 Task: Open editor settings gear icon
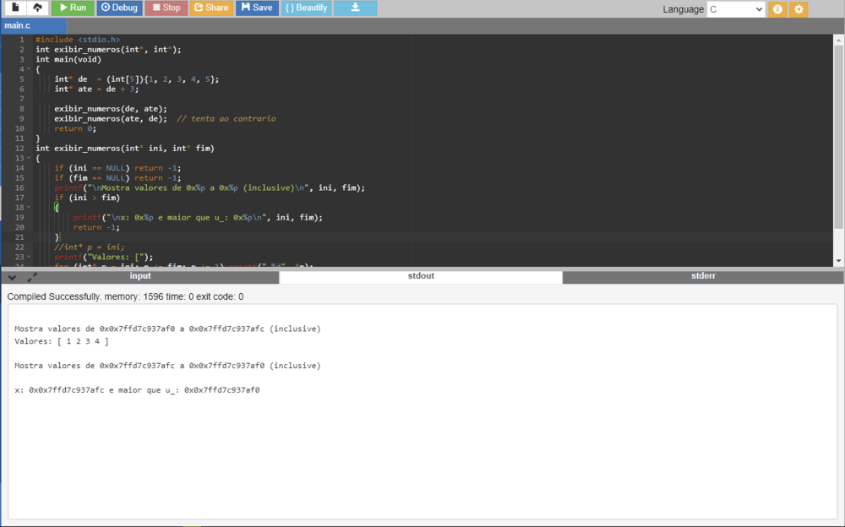tap(799, 9)
